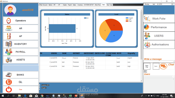Image resolution: width=175 pixels, height=98 pixels.
Task: Switch to the SYSTEM SETUP tab
Action: pos(89,5)
